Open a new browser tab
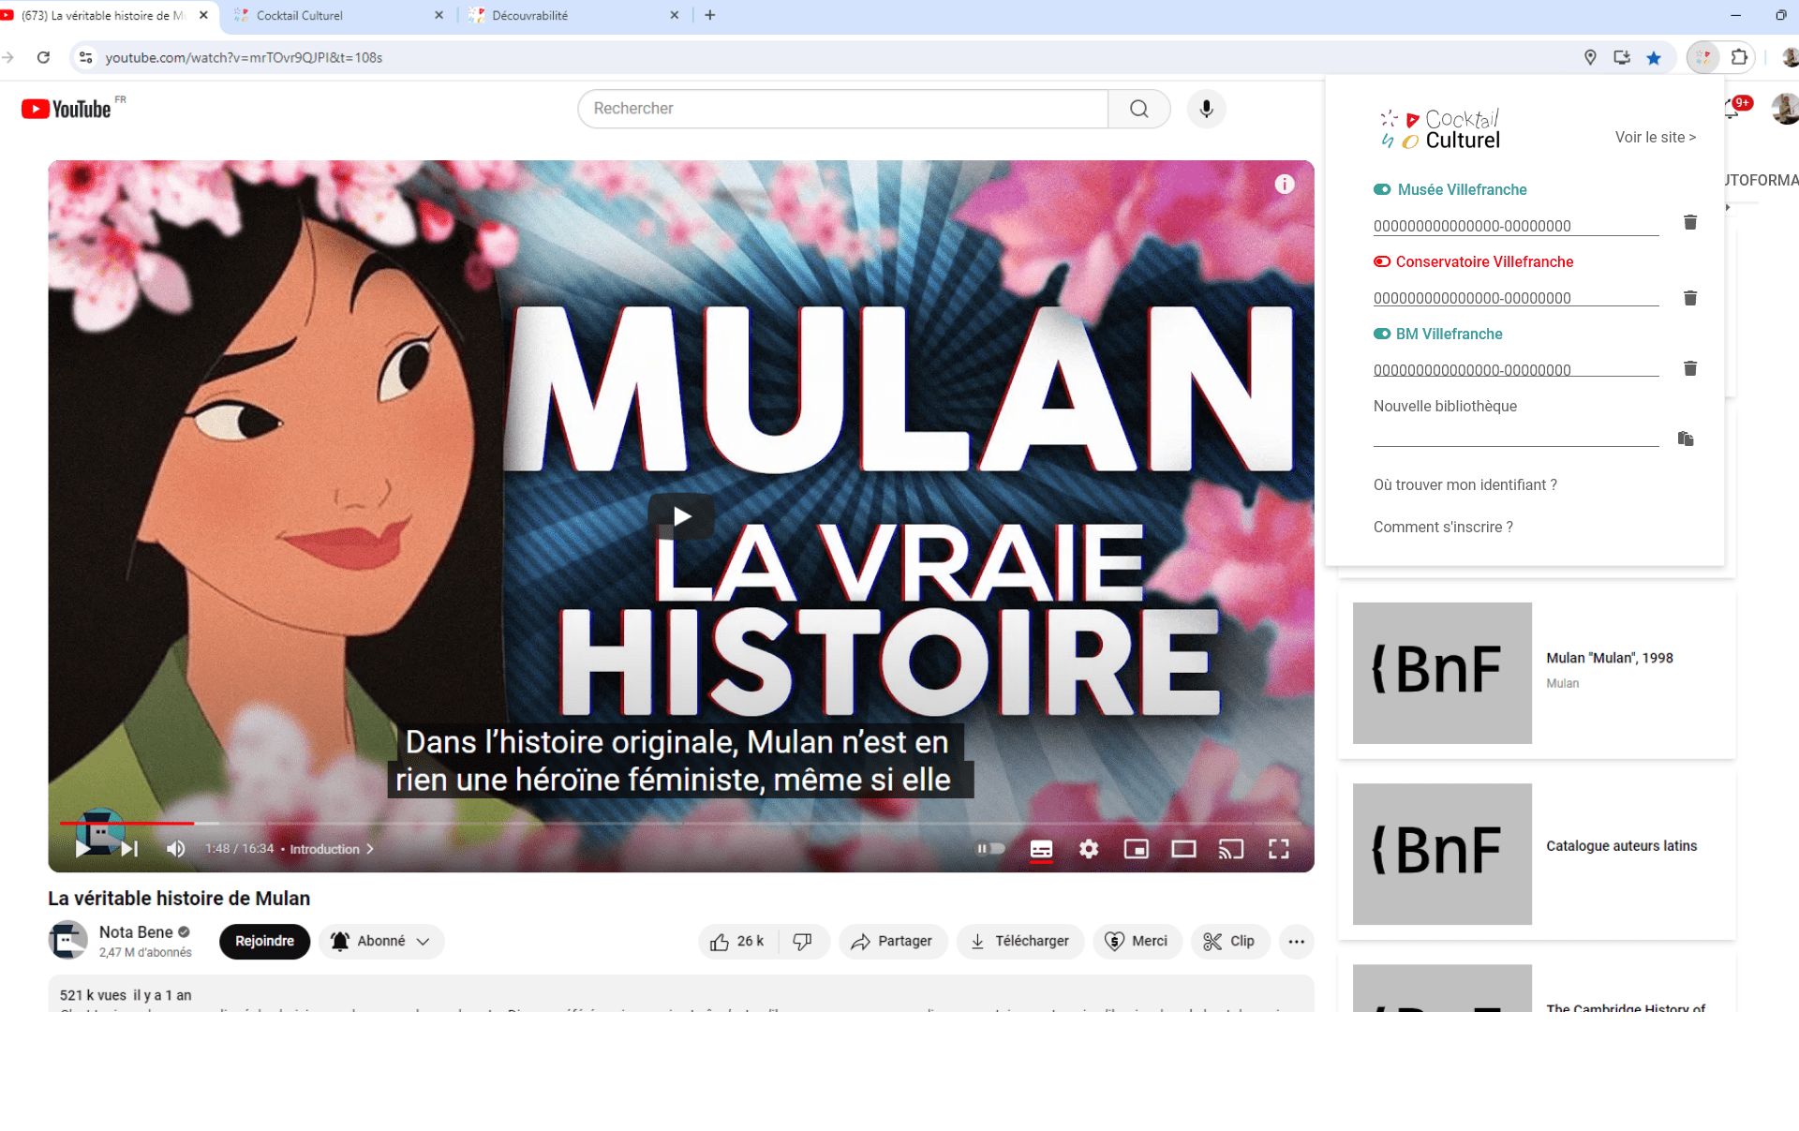The image size is (1799, 1131). [x=710, y=15]
